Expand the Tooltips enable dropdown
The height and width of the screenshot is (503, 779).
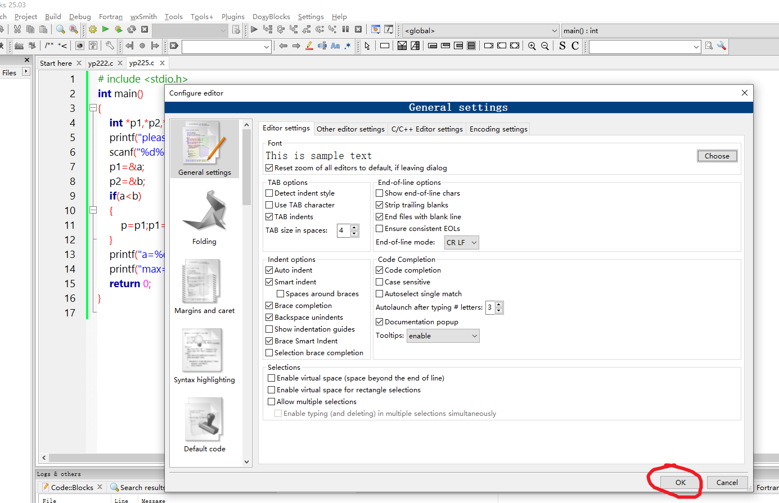443,336
